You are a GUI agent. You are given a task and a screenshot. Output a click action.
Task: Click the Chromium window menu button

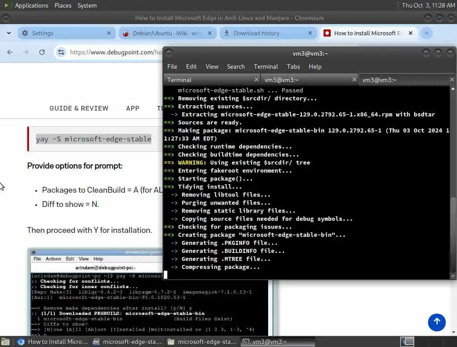click(5, 18)
